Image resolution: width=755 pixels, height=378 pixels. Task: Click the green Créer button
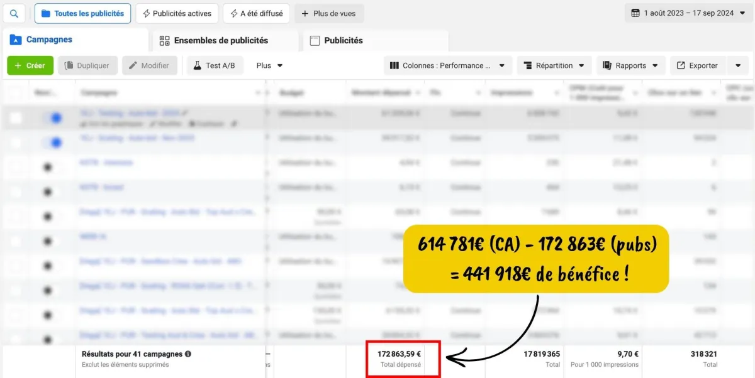(x=30, y=65)
